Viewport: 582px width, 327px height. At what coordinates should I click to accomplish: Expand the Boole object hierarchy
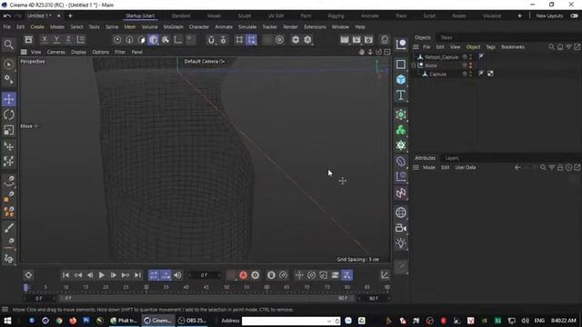click(x=414, y=65)
